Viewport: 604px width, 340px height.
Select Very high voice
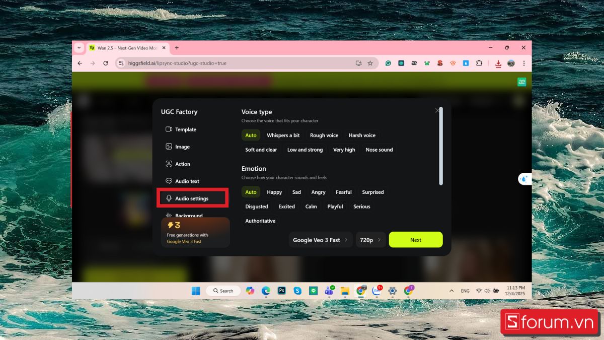[x=344, y=150]
